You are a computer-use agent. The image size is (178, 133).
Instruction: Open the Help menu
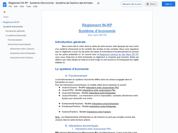coord(35,7)
